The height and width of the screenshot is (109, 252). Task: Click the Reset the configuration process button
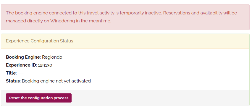tap(39, 98)
